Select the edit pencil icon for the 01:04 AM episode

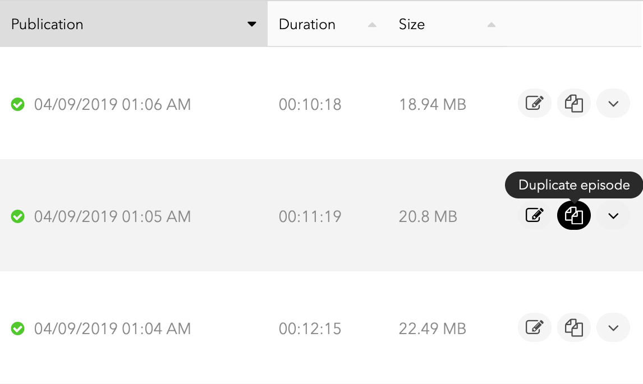click(x=534, y=327)
